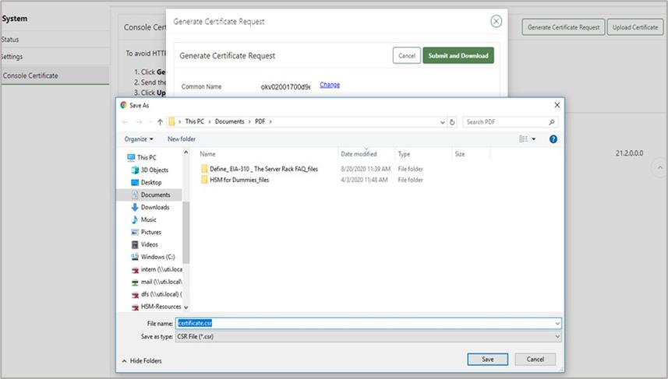
Task: Sort by the Size column header
Action: (x=460, y=154)
